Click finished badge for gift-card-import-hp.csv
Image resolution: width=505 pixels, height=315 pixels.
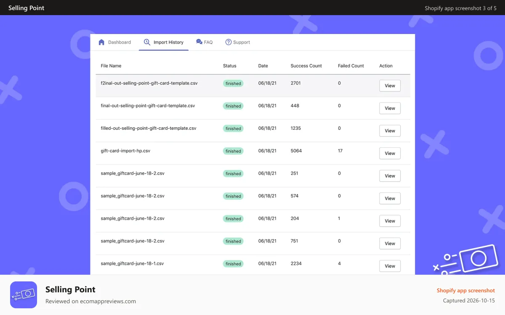pyautogui.click(x=233, y=151)
